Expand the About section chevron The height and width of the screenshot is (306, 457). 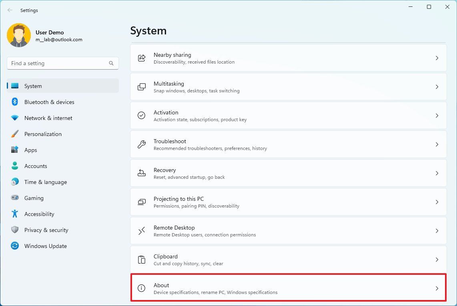[437, 288]
